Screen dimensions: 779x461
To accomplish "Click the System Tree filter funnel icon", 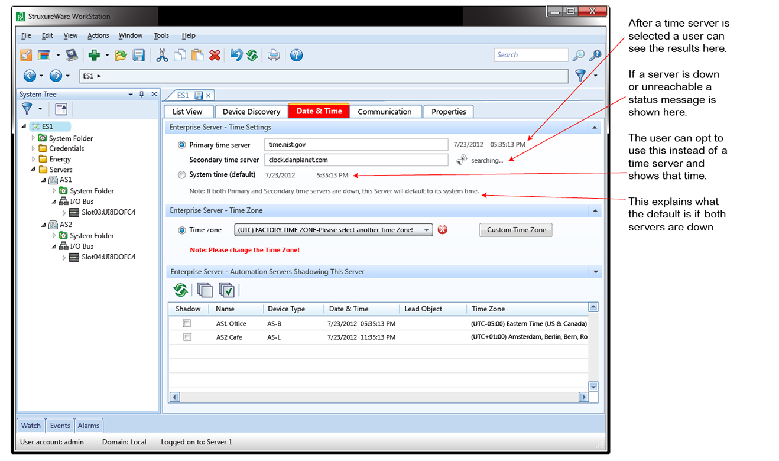I will tap(27, 109).
